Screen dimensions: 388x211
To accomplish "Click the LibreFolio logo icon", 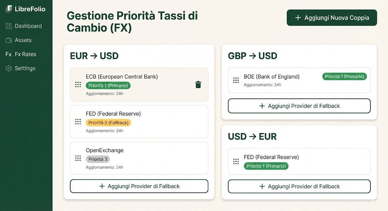I will click(9, 9).
